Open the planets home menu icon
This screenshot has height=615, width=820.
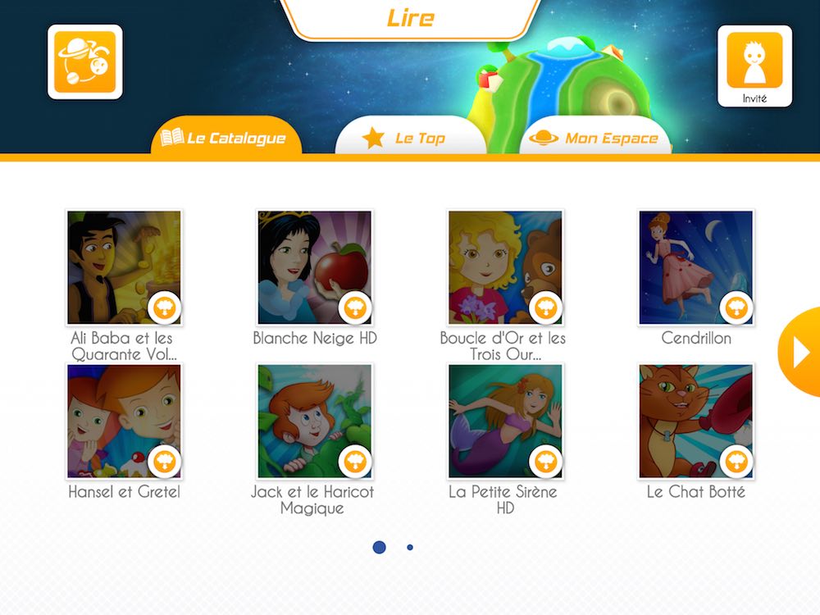pos(85,61)
